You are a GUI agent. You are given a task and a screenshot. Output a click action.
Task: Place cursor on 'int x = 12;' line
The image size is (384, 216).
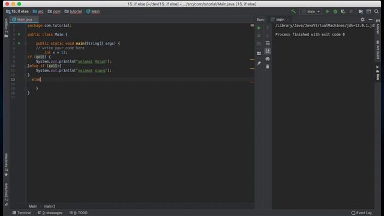coord(56,52)
